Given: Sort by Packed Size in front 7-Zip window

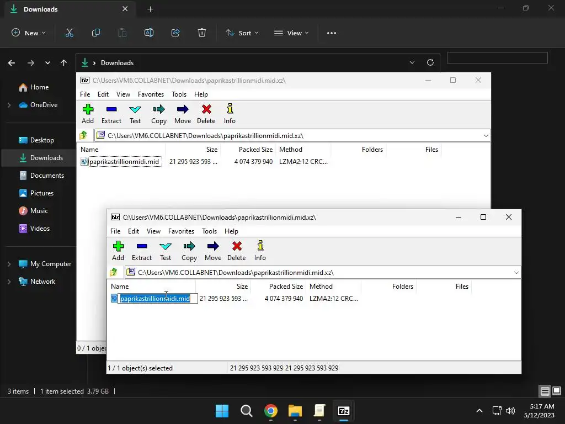Looking at the screenshot, I should tap(278, 287).
